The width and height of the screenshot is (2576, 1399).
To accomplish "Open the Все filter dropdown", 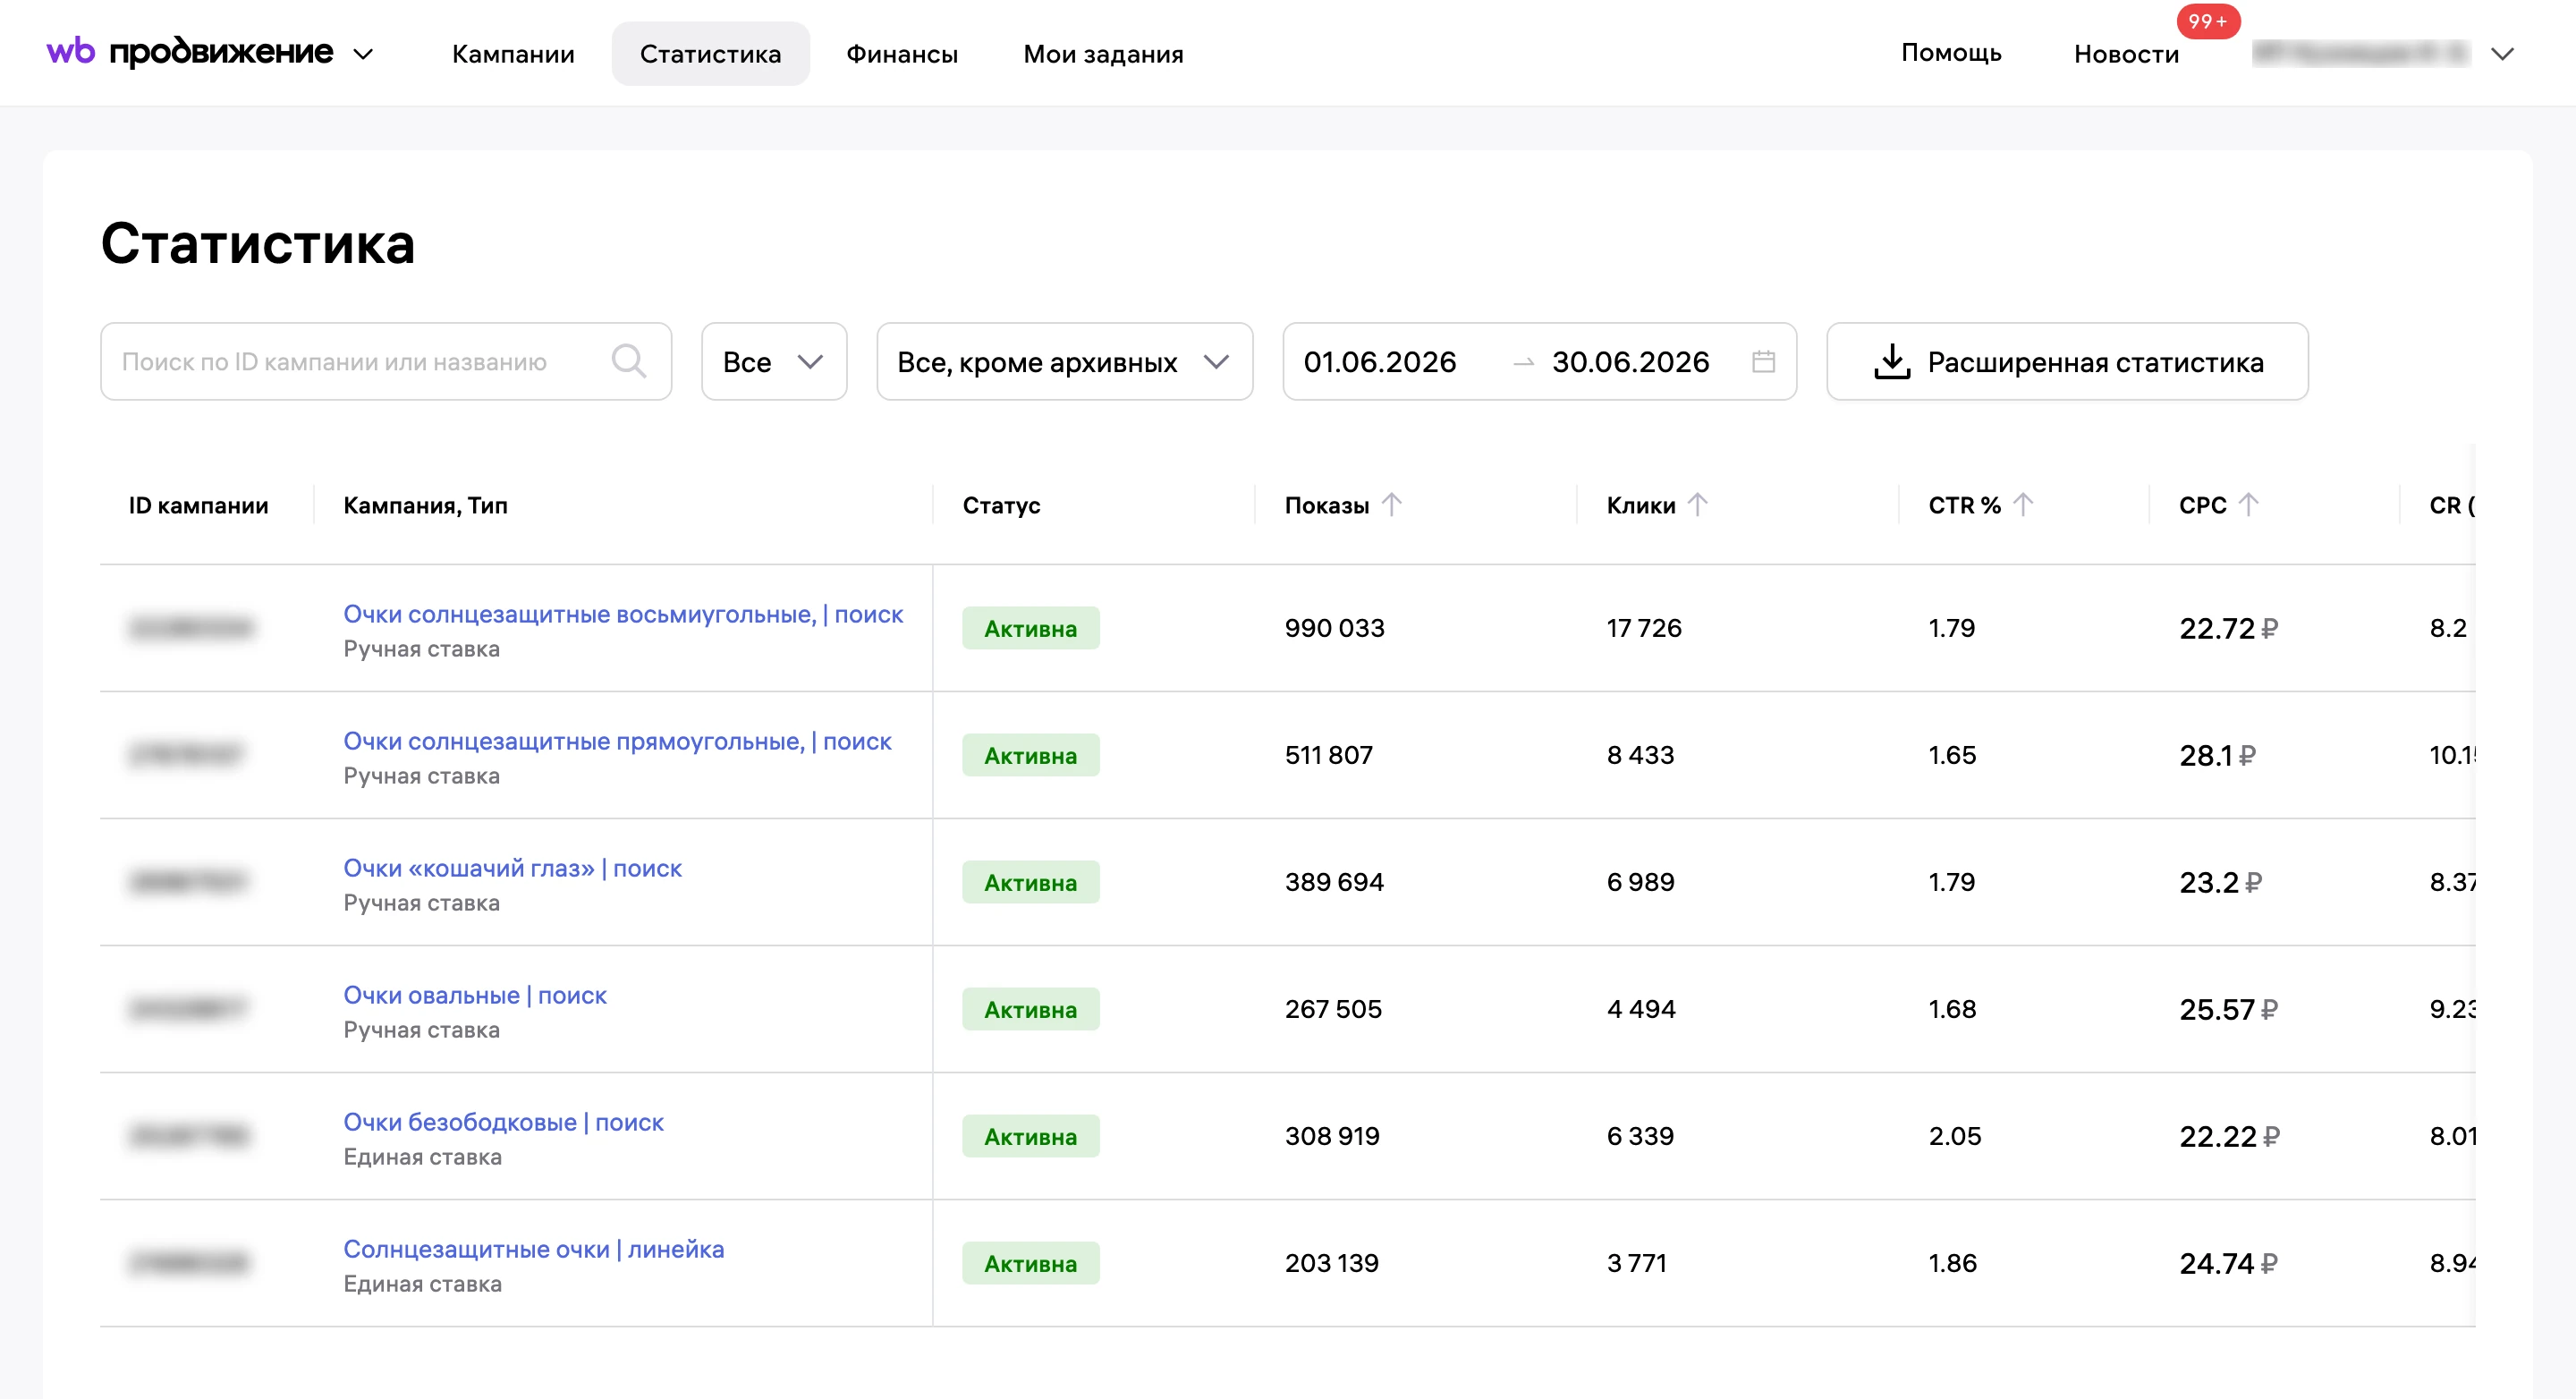I will pyautogui.click(x=774, y=361).
